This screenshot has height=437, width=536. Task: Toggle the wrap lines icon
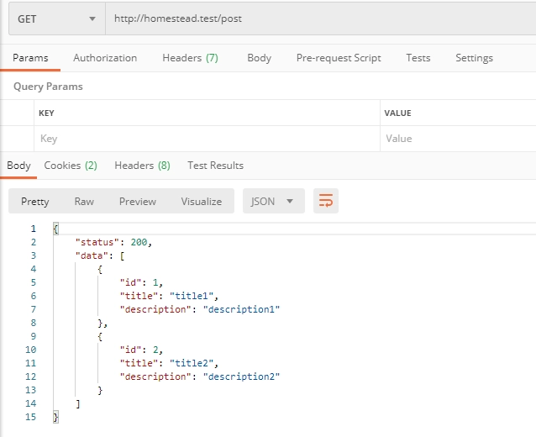[325, 201]
